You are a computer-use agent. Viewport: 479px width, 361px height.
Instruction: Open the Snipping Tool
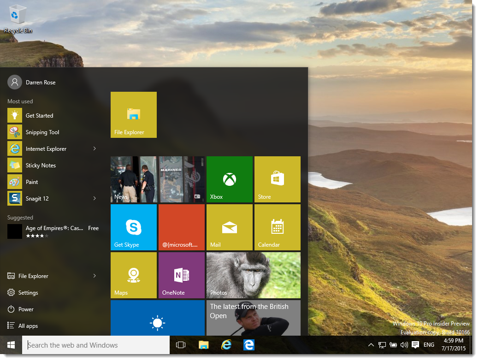(x=42, y=132)
